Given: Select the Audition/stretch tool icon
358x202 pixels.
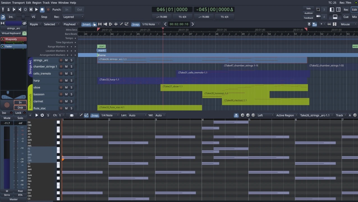Looking at the screenshot, I should pyautogui.click(x=111, y=24).
